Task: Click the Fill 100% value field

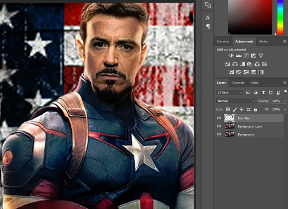Action: tap(276, 109)
